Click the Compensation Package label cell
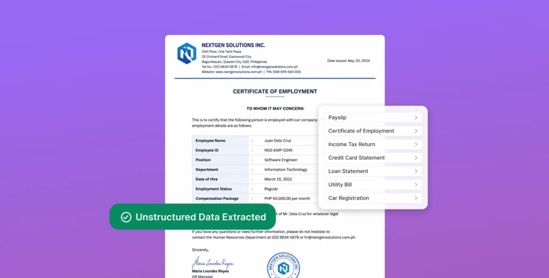 220,199
